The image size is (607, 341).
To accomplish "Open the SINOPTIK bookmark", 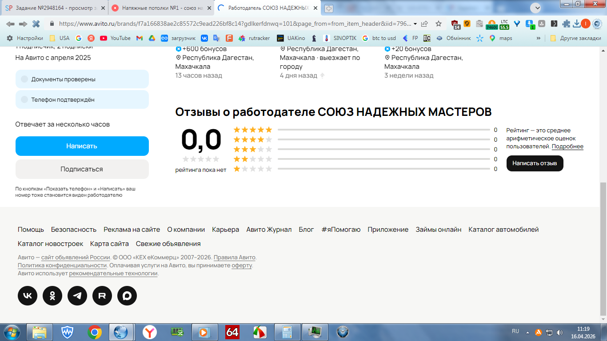I will [x=340, y=38].
